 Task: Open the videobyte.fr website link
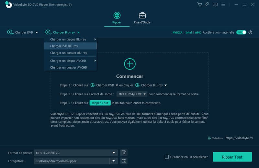239,138
